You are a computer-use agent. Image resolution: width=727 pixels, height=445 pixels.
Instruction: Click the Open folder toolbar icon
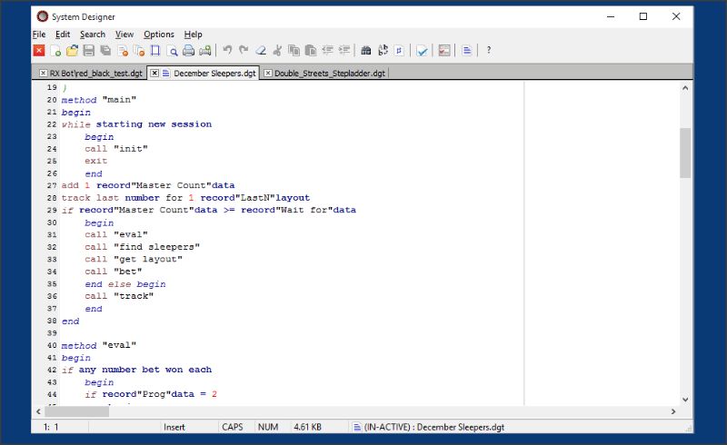tap(72, 51)
